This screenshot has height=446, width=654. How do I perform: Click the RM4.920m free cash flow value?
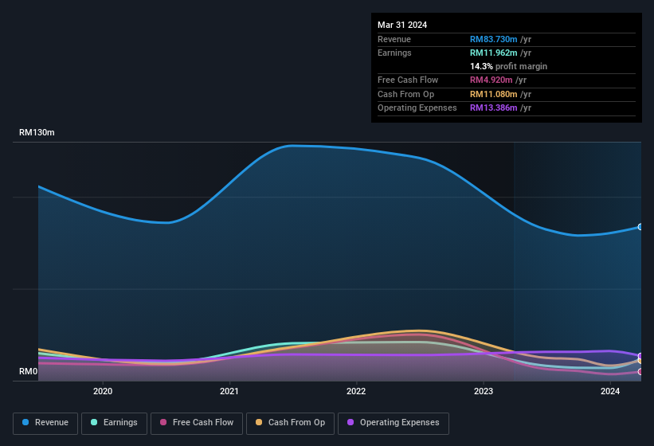(491, 80)
